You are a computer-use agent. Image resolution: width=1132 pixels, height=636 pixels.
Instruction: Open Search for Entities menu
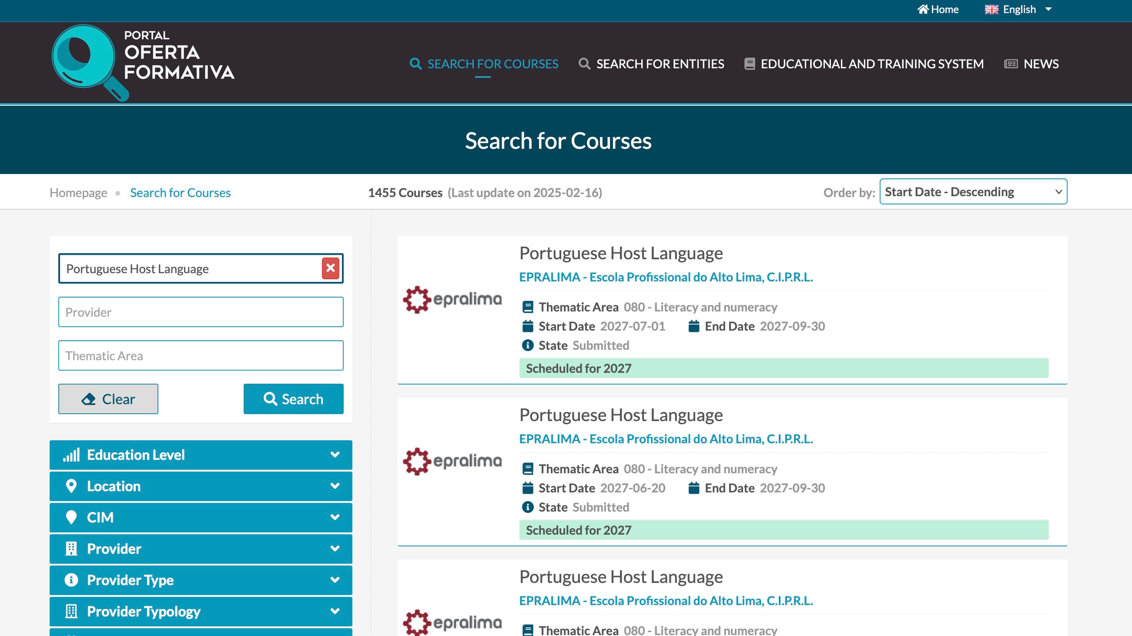pyautogui.click(x=651, y=64)
